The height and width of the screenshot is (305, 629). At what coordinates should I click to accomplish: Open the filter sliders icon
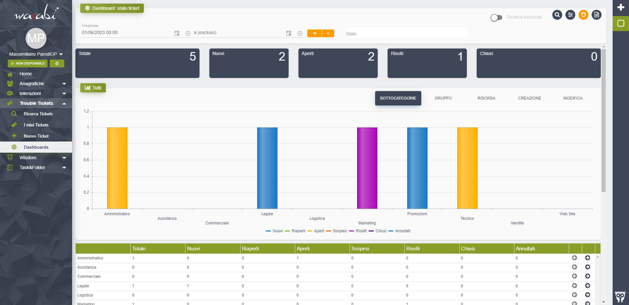570,15
